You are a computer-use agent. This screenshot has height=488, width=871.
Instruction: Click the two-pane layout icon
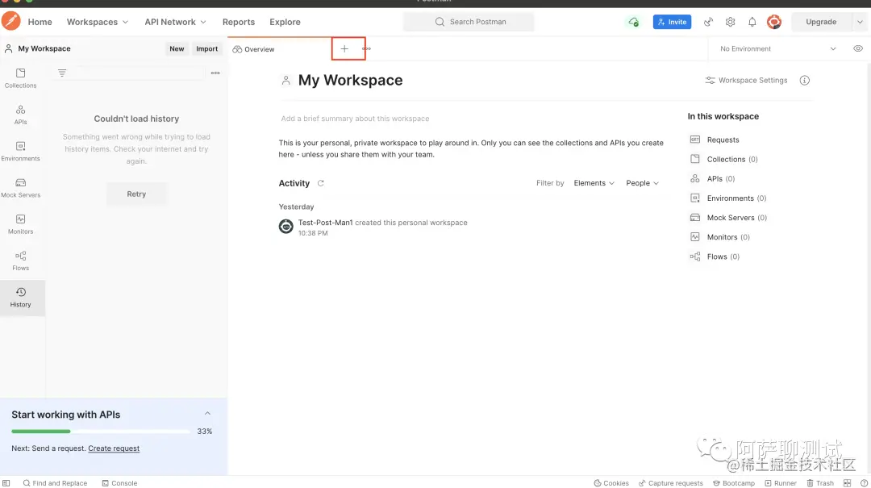pyautogui.click(x=847, y=483)
